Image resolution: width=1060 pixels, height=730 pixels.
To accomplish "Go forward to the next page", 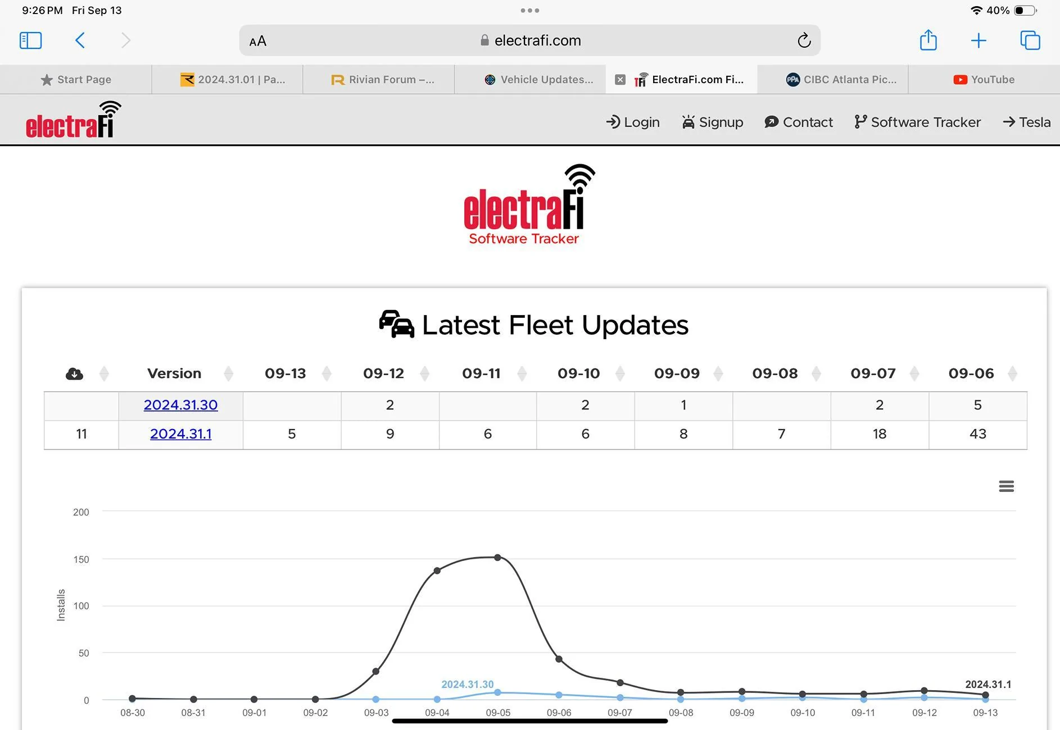I will pyautogui.click(x=126, y=40).
